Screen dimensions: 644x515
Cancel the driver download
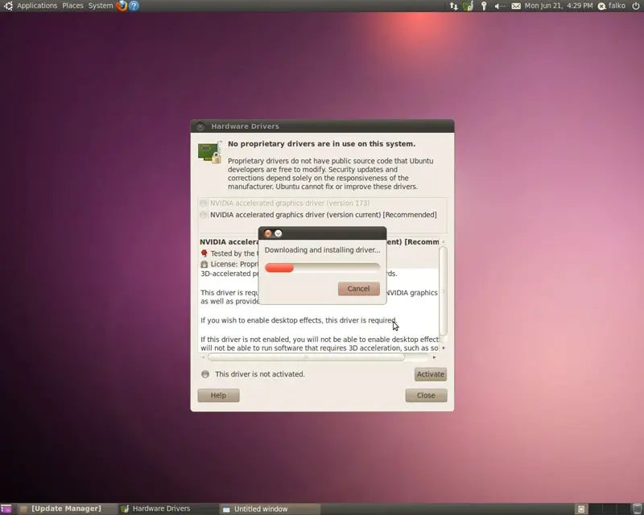pyautogui.click(x=358, y=289)
